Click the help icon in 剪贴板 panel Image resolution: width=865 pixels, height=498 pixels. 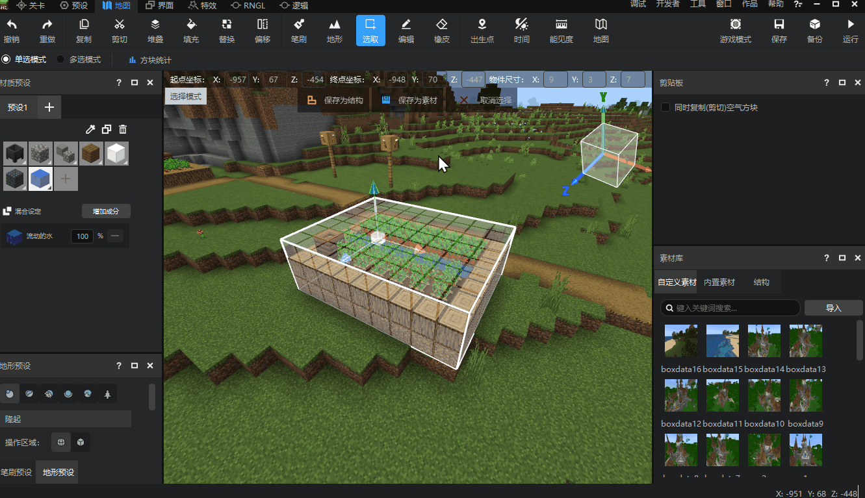(x=827, y=83)
